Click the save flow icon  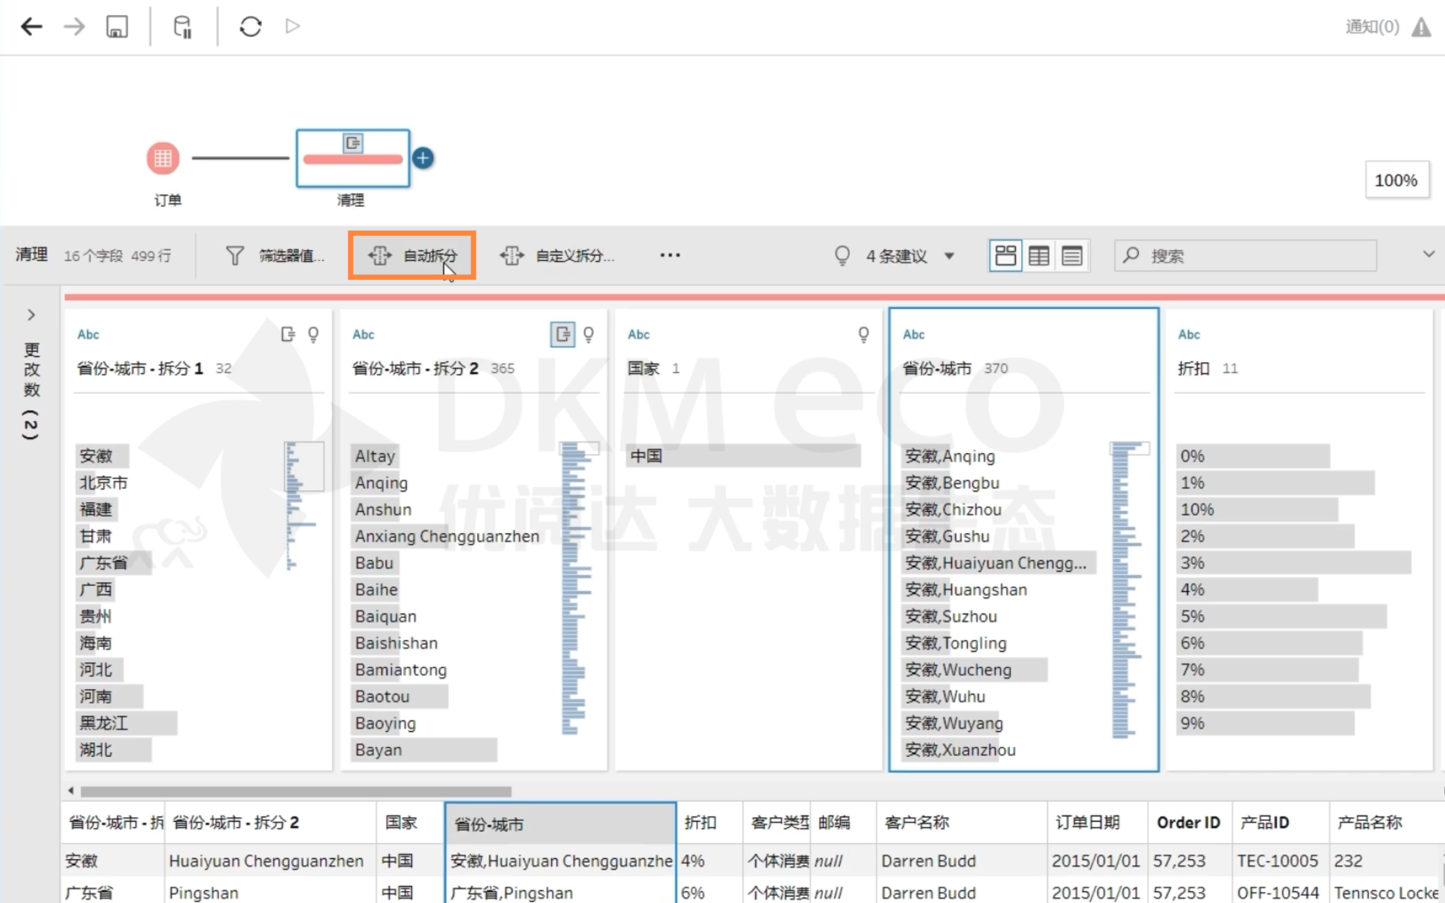tap(117, 26)
